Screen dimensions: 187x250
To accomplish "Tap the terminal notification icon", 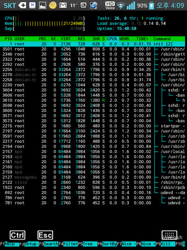I will pos(84,5).
